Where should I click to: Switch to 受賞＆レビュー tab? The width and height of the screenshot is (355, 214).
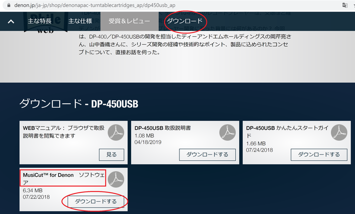click(130, 21)
